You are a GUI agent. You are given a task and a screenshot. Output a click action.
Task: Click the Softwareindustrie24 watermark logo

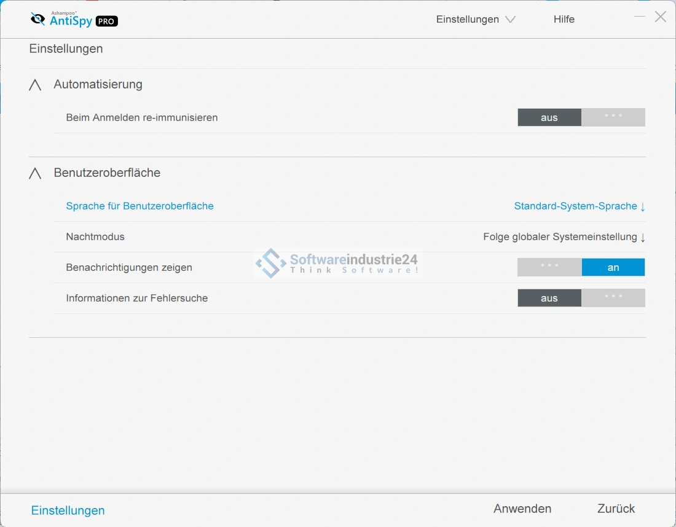point(336,263)
